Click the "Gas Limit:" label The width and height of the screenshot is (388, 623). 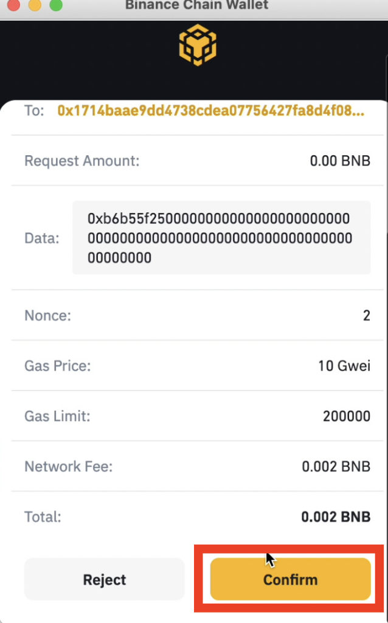coord(57,416)
